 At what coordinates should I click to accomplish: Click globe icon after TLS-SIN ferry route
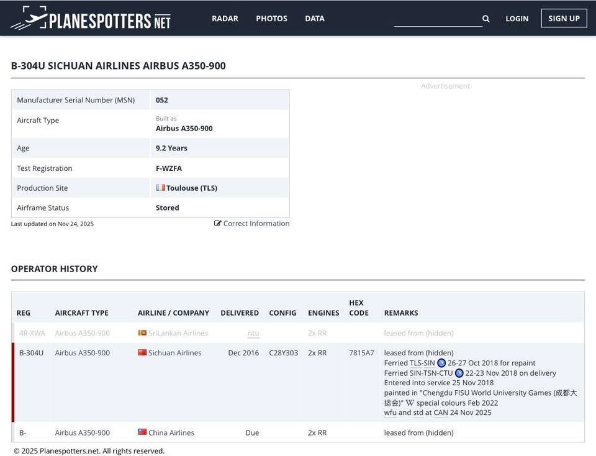441,363
